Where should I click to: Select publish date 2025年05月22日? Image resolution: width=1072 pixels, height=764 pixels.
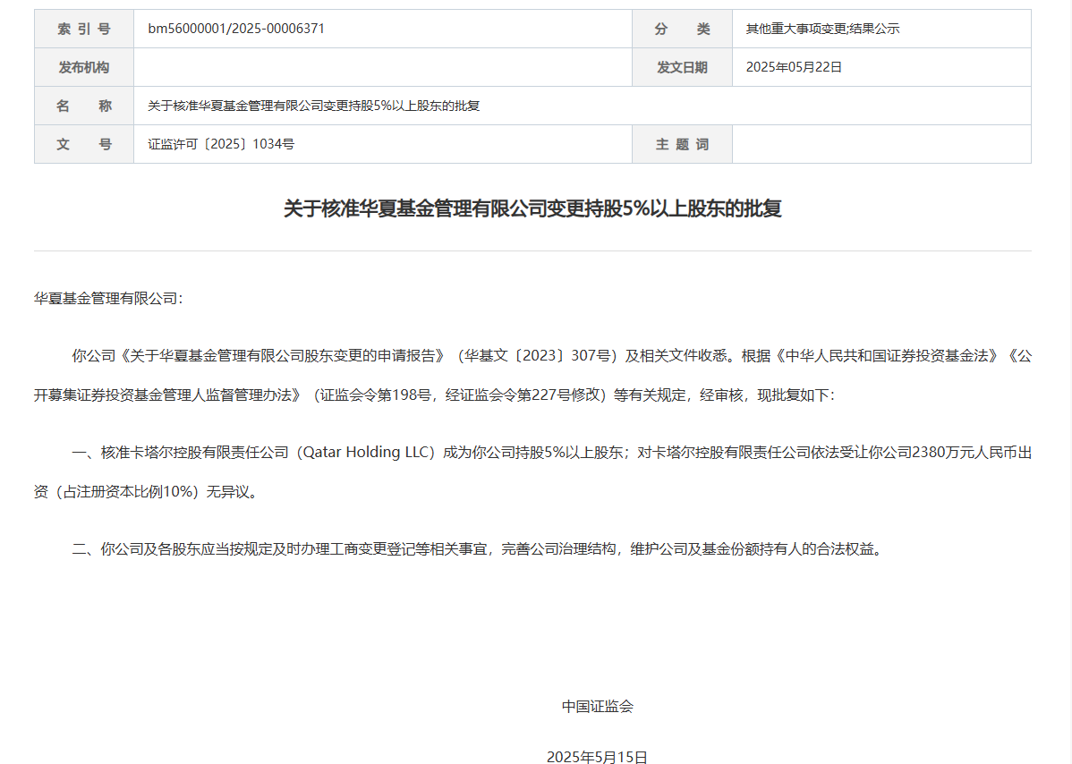[x=794, y=67]
